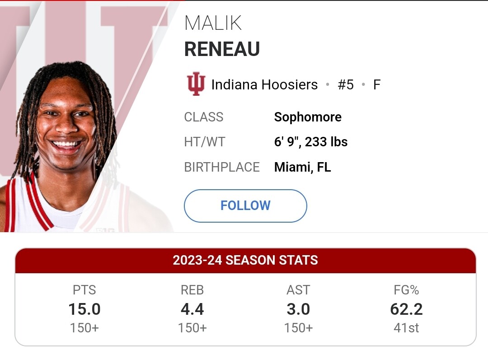
Task: Click the Indiana Hoosiers trident logo
Action: tap(196, 84)
